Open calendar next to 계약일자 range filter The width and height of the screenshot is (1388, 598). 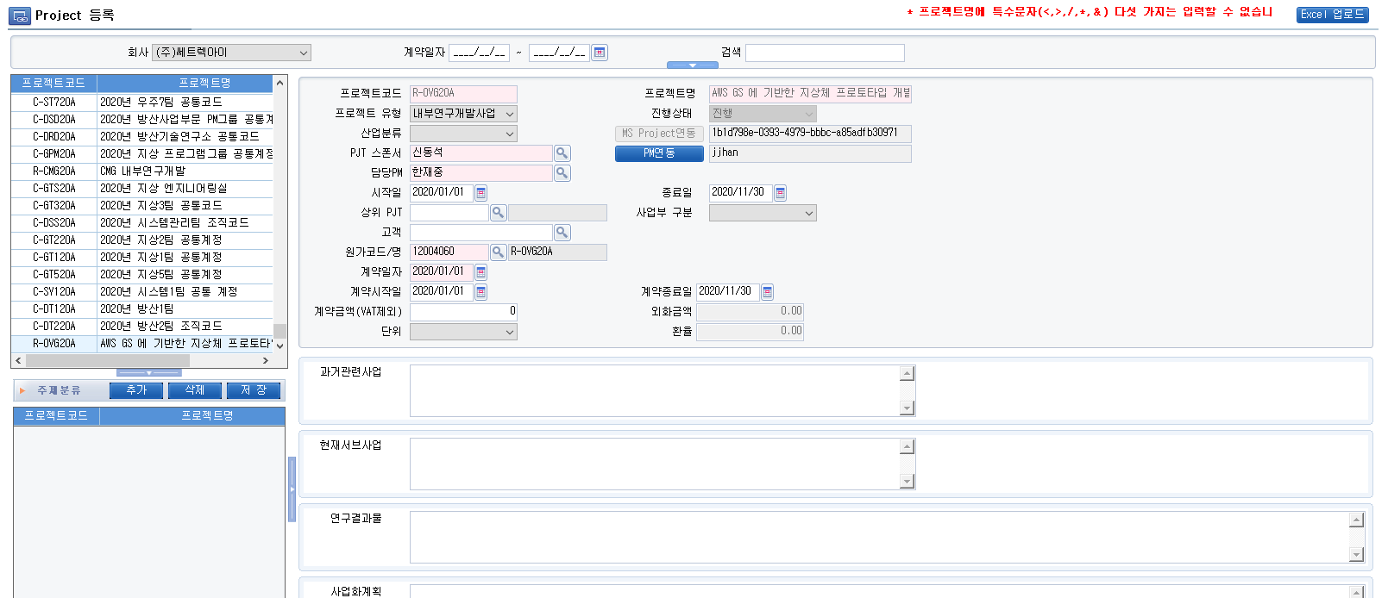pos(600,53)
